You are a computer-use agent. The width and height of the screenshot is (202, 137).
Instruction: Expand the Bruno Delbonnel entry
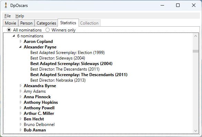[21, 124]
